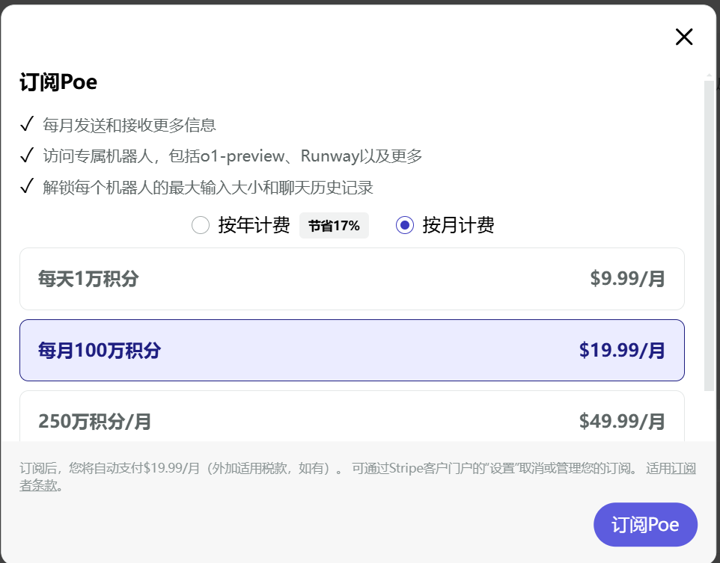The width and height of the screenshot is (720, 563).
Task: Click the scrollbar up arrow
Action: [x=709, y=75]
